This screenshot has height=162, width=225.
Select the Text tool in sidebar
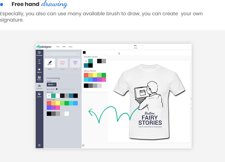coord(39,61)
